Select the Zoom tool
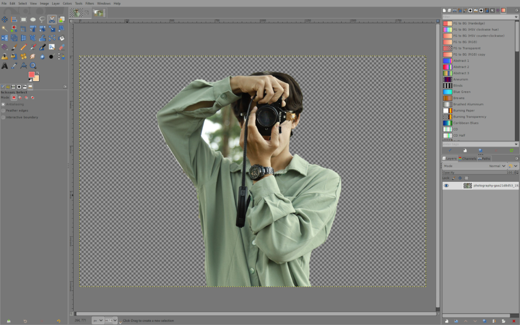520x325 pixels. (32, 65)
